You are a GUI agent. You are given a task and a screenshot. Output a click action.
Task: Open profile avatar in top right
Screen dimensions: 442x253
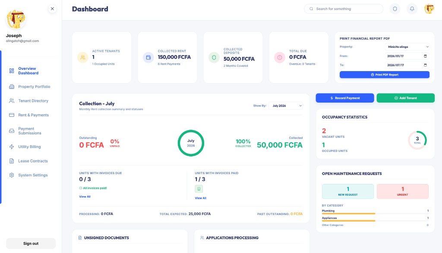pos(429,9)
